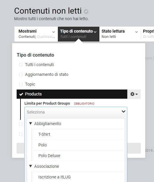The image size is (154, 182).
Task: Open the Stato lettura filter tab
Action: [x=120, y=34]
